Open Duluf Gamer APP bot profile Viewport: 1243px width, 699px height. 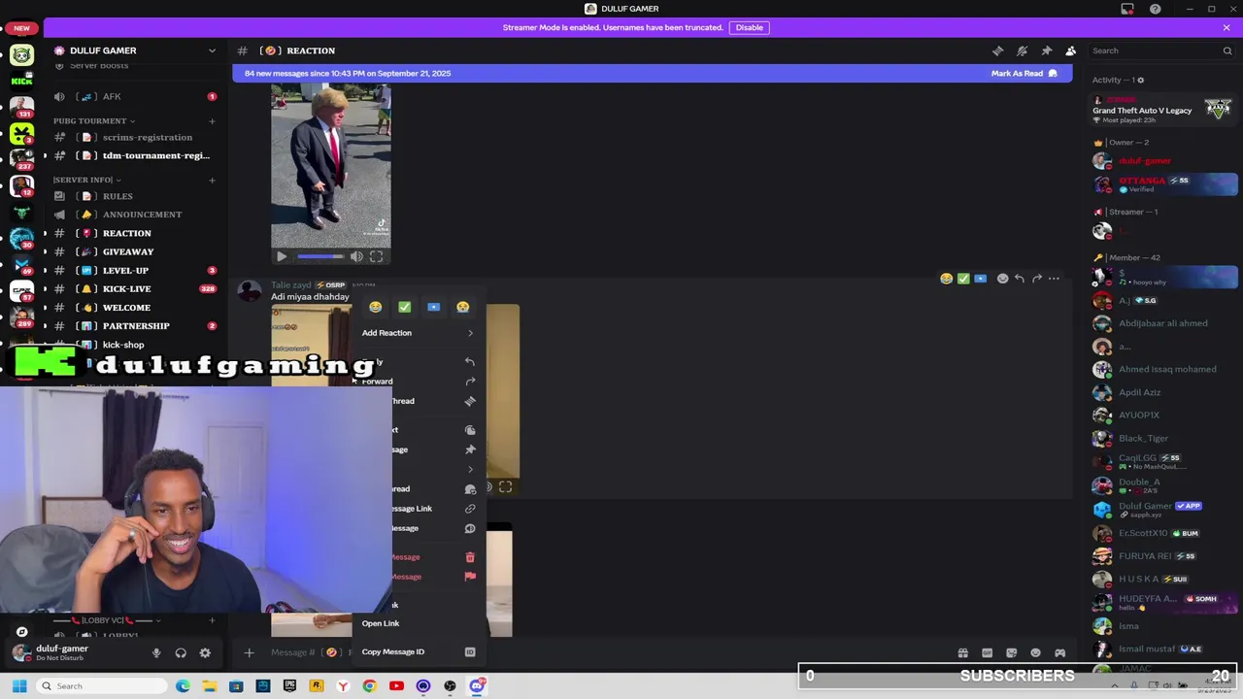pos(1163,509)
